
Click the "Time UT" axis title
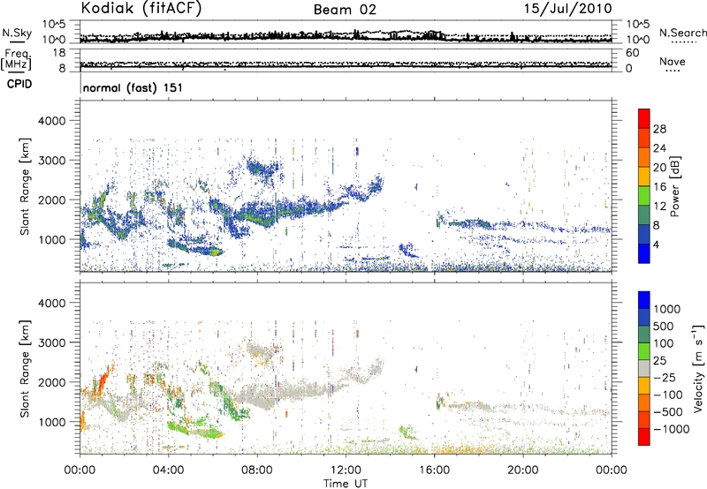coord(346,484)
